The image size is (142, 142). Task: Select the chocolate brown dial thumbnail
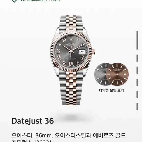(117, 74)
